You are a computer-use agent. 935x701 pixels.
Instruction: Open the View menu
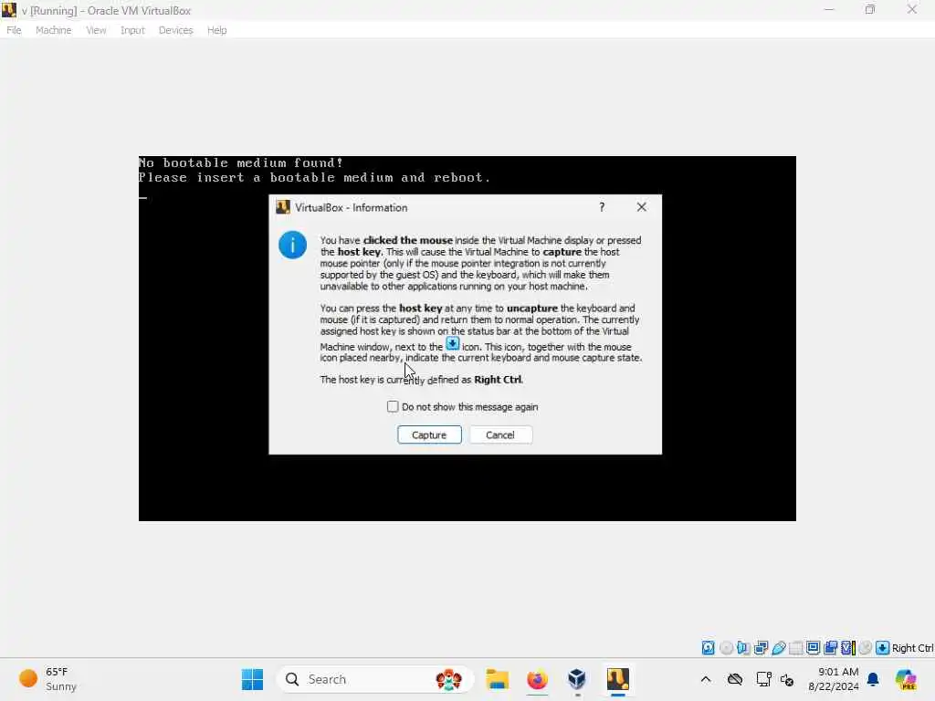coord(96,30)
